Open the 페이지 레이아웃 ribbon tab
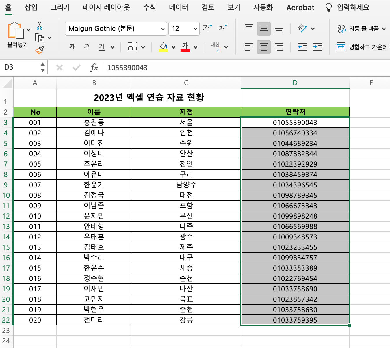This screenshot has height=348, width=390. pyautogui.click(x=106, y=8)
